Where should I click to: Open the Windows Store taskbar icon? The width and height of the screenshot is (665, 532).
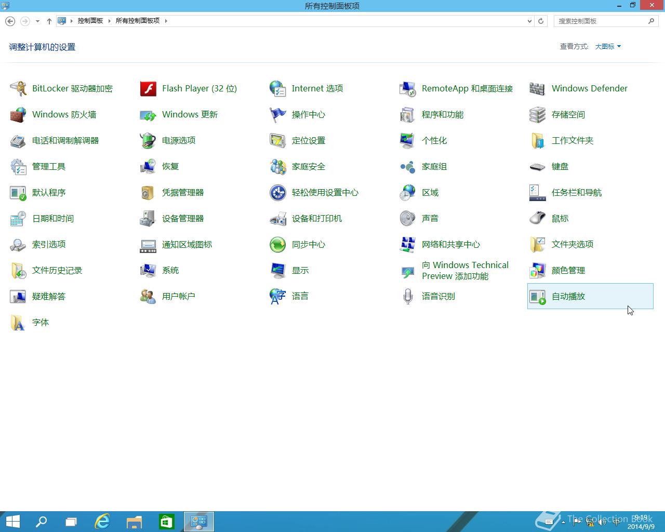166,522
